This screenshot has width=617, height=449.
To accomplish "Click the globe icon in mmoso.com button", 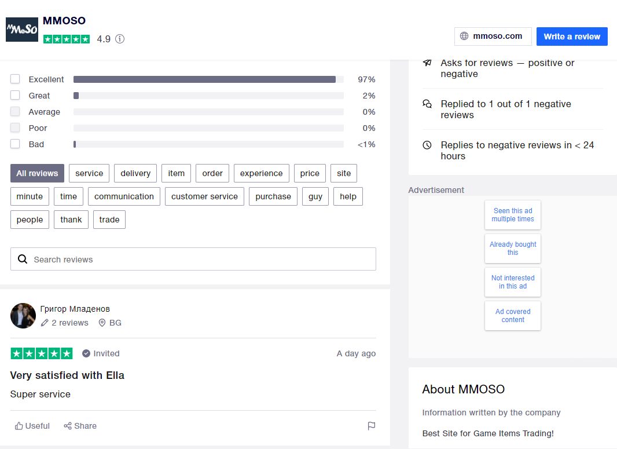I will click(464, 36).
